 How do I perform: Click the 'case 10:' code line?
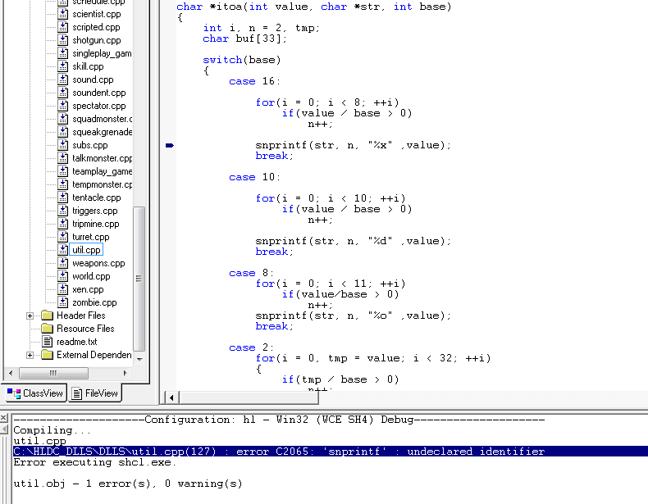254,177
